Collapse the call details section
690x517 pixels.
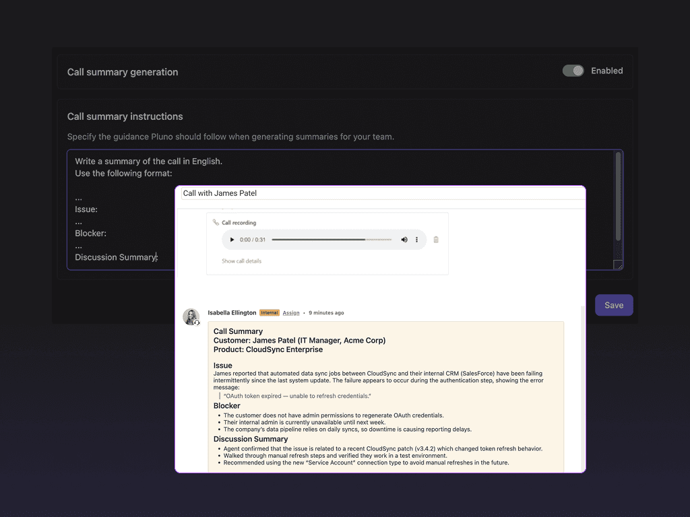point(241,261)
